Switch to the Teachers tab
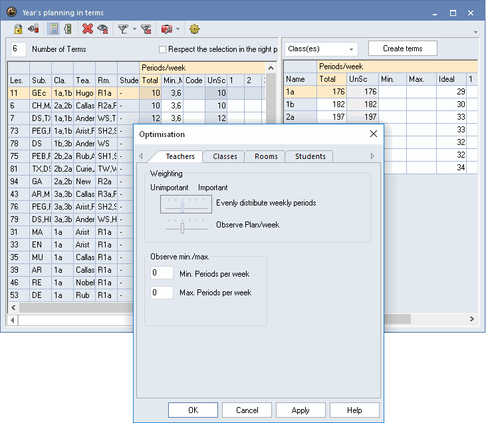 point(180,156)
